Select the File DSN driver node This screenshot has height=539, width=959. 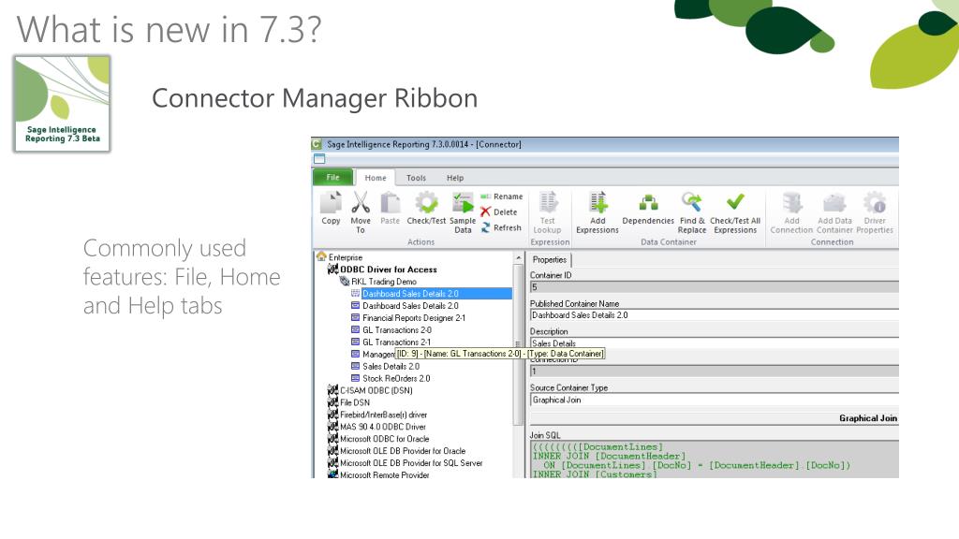tap(355, 402)
